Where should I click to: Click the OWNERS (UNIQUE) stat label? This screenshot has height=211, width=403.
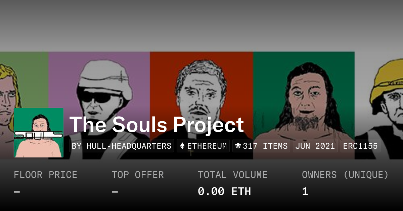(x=345, y=175)
